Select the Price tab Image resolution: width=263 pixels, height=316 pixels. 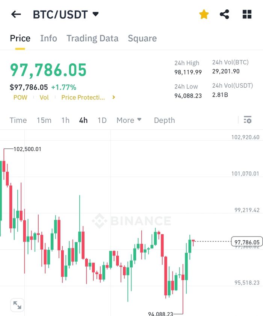point(20,38)
